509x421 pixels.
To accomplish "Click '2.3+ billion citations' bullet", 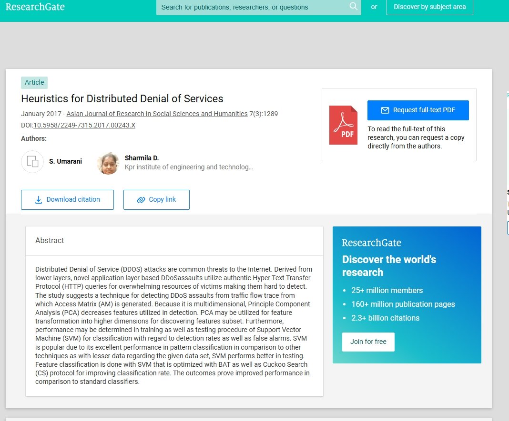I will [x=385, y=318].
